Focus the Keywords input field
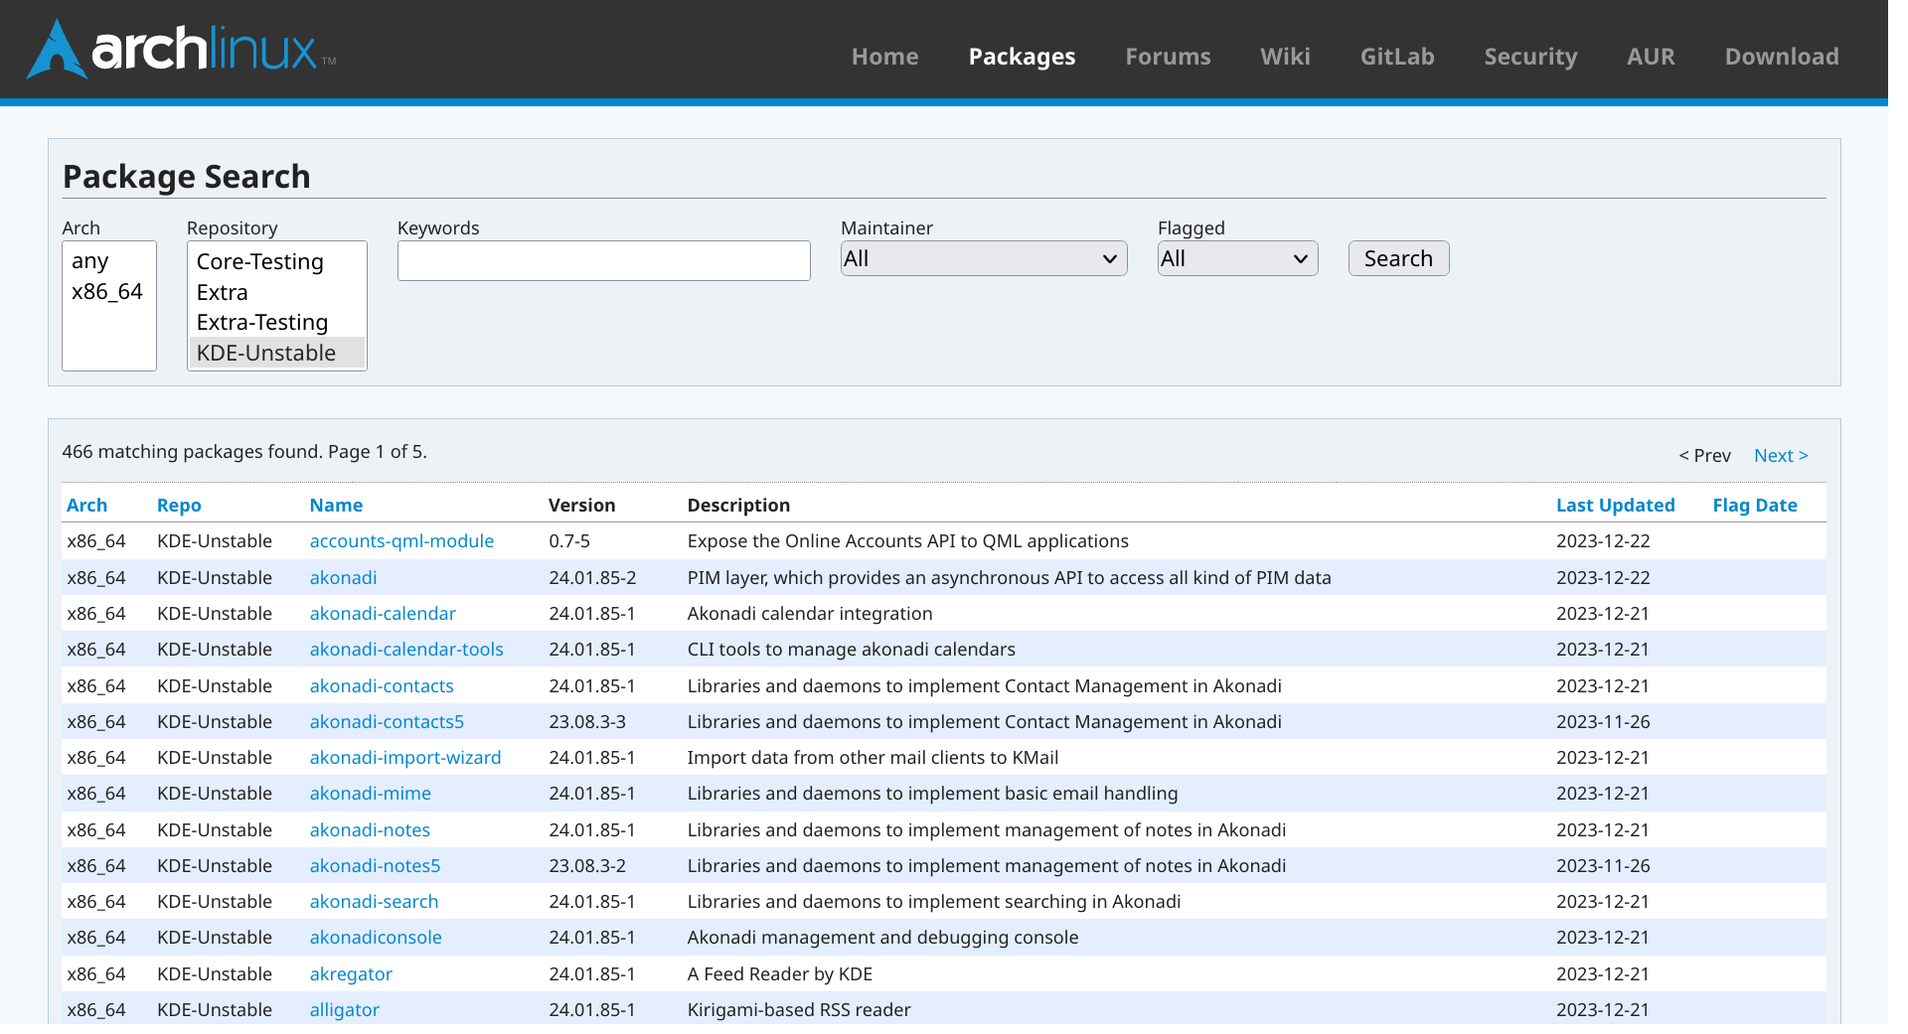The image size is (1908, 1034). [604, 260]
